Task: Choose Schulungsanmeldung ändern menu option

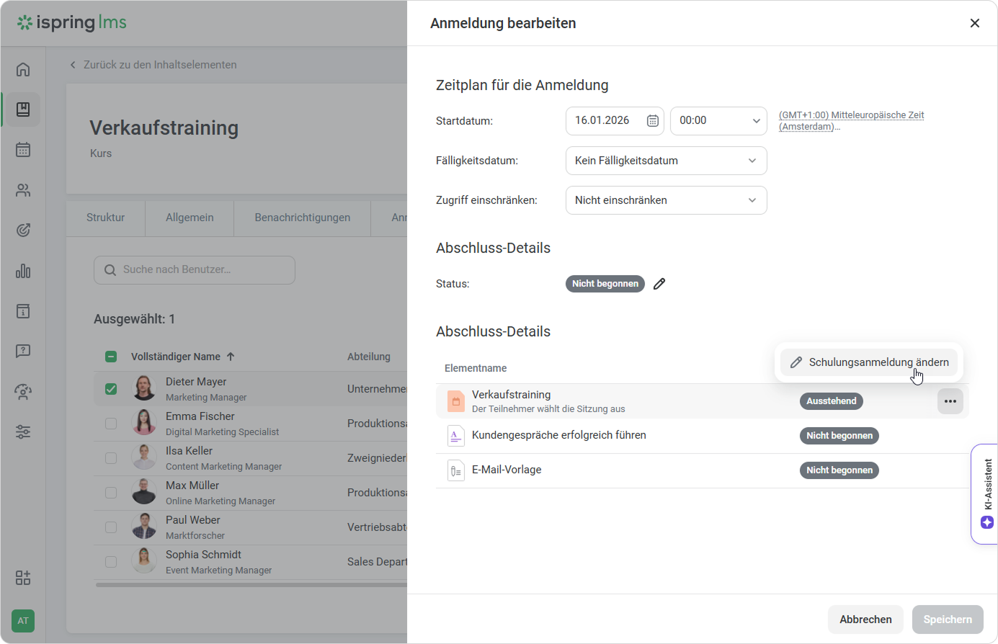Action: coord(869,362)
